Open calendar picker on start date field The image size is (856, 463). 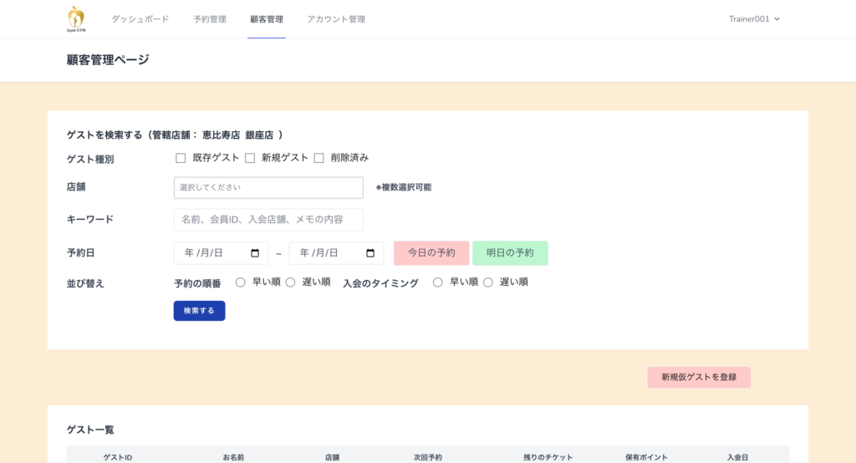(255, 253)
